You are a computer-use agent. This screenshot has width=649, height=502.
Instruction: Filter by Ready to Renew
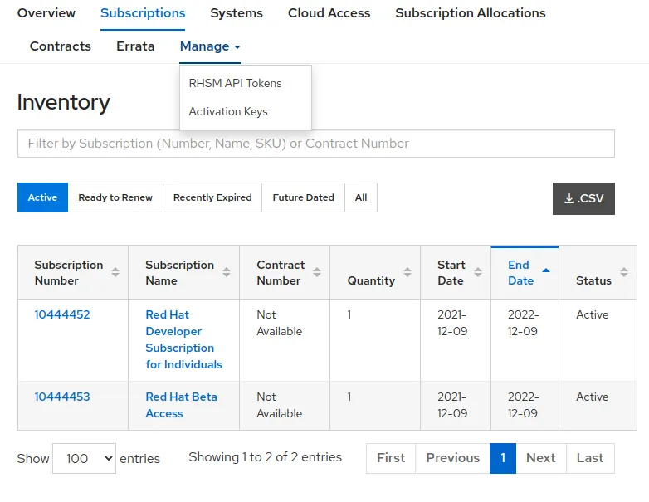coord(115,197)
